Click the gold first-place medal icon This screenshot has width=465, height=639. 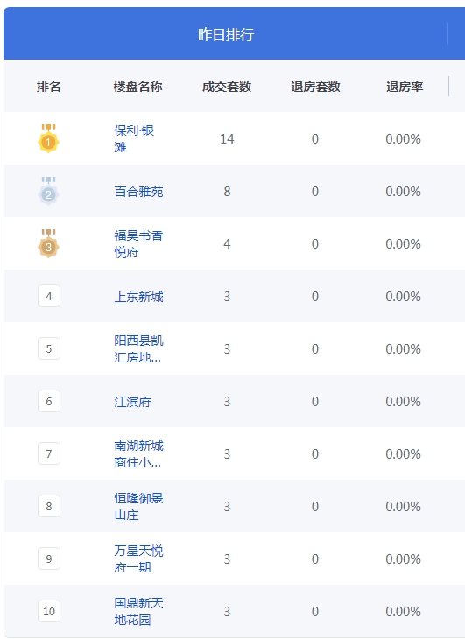coord(48,138)
